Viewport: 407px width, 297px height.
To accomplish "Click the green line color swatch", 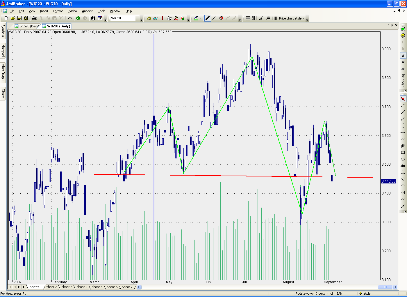I will pos(196,18).
